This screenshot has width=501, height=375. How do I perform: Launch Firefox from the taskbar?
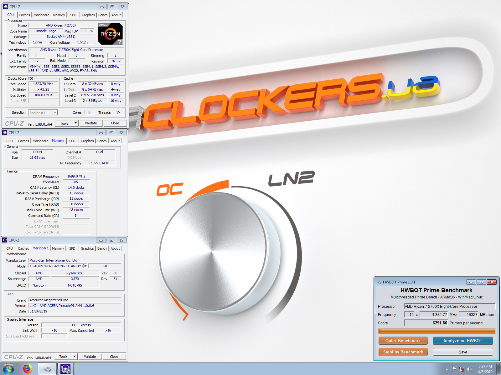(28, 369)
